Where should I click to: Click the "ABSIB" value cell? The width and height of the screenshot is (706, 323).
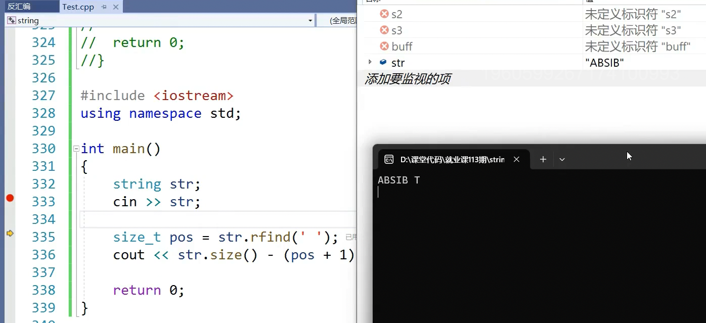pyautogui.click(x=604, y=63)
